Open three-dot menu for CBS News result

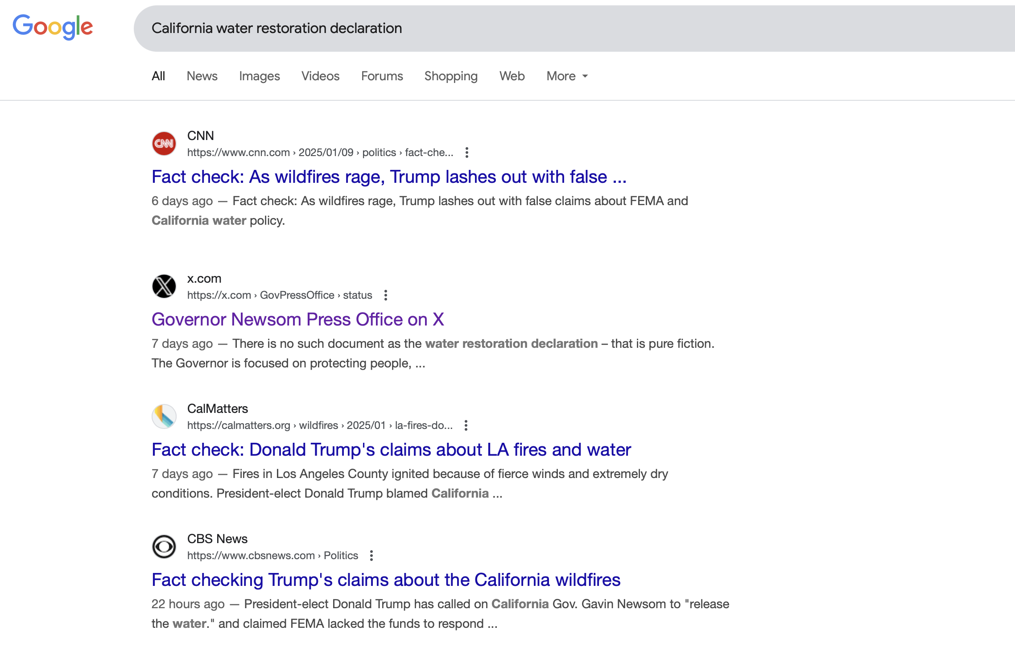tap(371, 556)
